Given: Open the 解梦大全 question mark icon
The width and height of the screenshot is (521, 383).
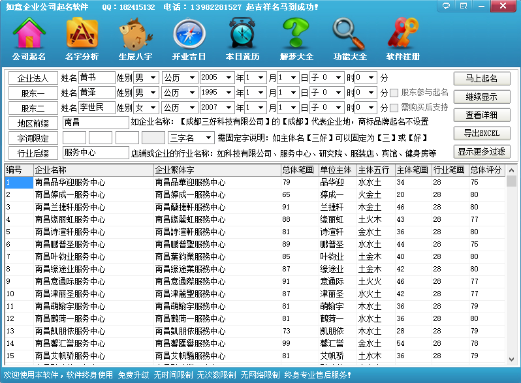Looking at the screenshot, I should point(296,38).
